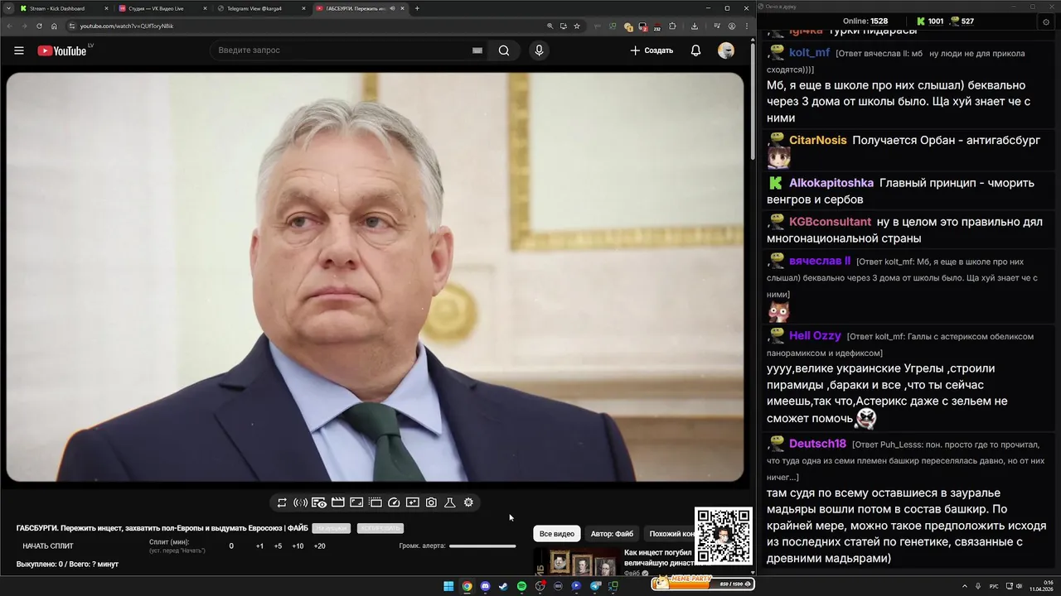Viewport: 1061px width, 596px height.
Task: Click username KGBconsultant in chat
Action: [830, 221]
